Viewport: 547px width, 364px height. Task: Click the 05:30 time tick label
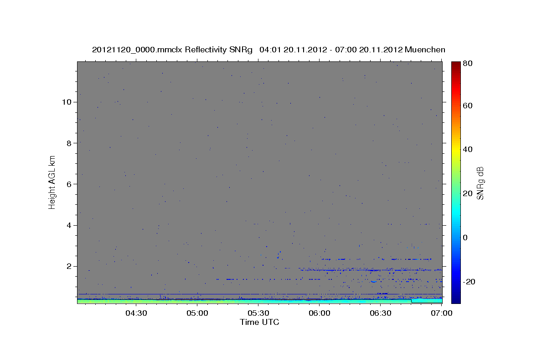[x=258, y=313]
